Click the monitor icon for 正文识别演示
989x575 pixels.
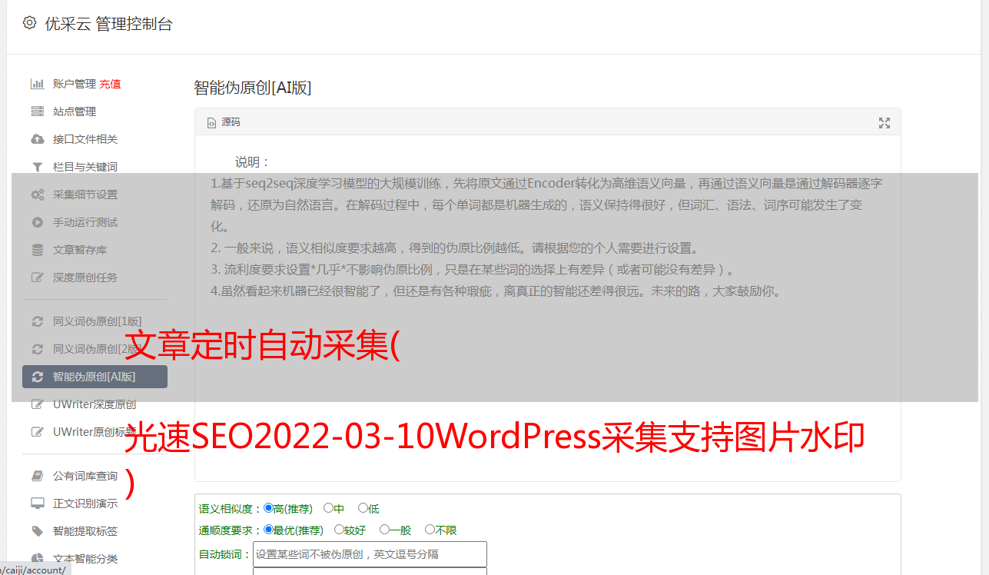click(37, 504)
